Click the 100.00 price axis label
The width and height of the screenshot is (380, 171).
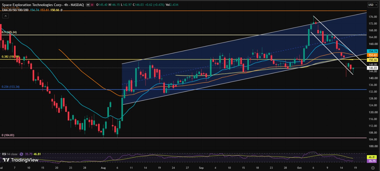coord(372,146)
